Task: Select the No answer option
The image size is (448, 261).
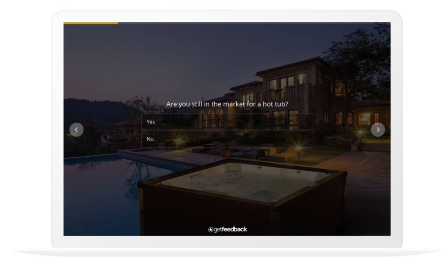Action: click(x=227, y=139)
